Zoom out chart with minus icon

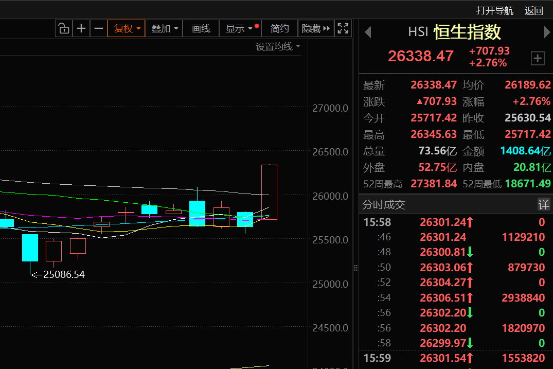point(98,29)
